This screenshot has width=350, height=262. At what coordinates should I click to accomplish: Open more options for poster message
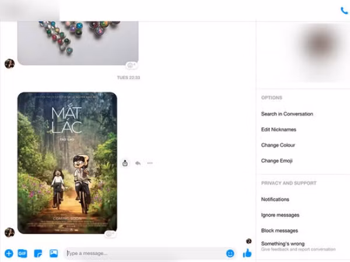coord(150,163)
